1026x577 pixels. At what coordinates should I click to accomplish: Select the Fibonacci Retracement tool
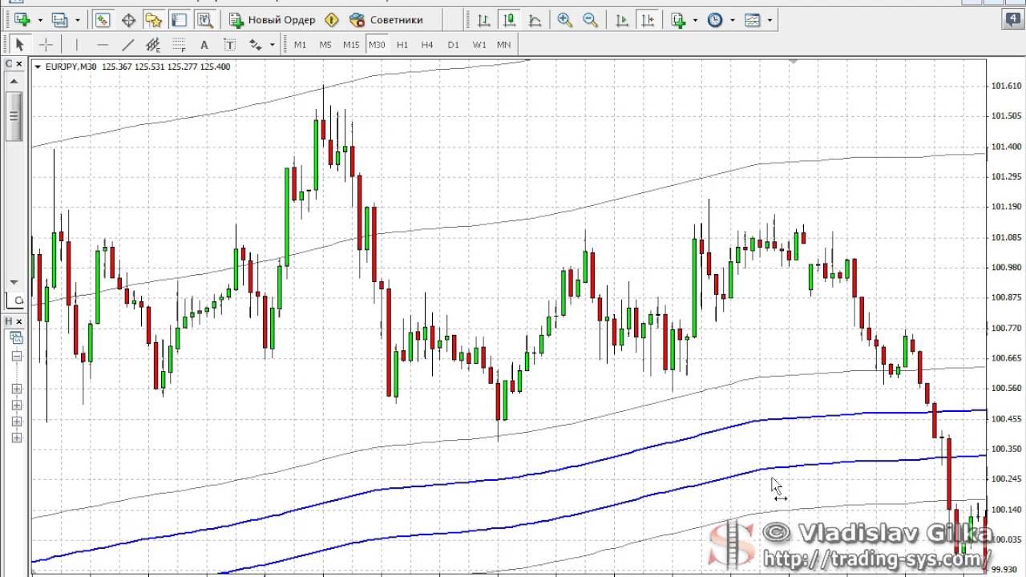179,45
